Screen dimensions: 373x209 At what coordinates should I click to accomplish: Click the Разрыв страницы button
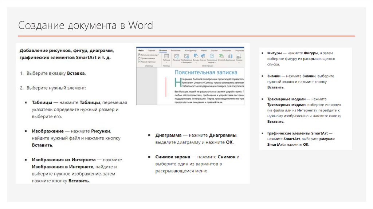148,62
